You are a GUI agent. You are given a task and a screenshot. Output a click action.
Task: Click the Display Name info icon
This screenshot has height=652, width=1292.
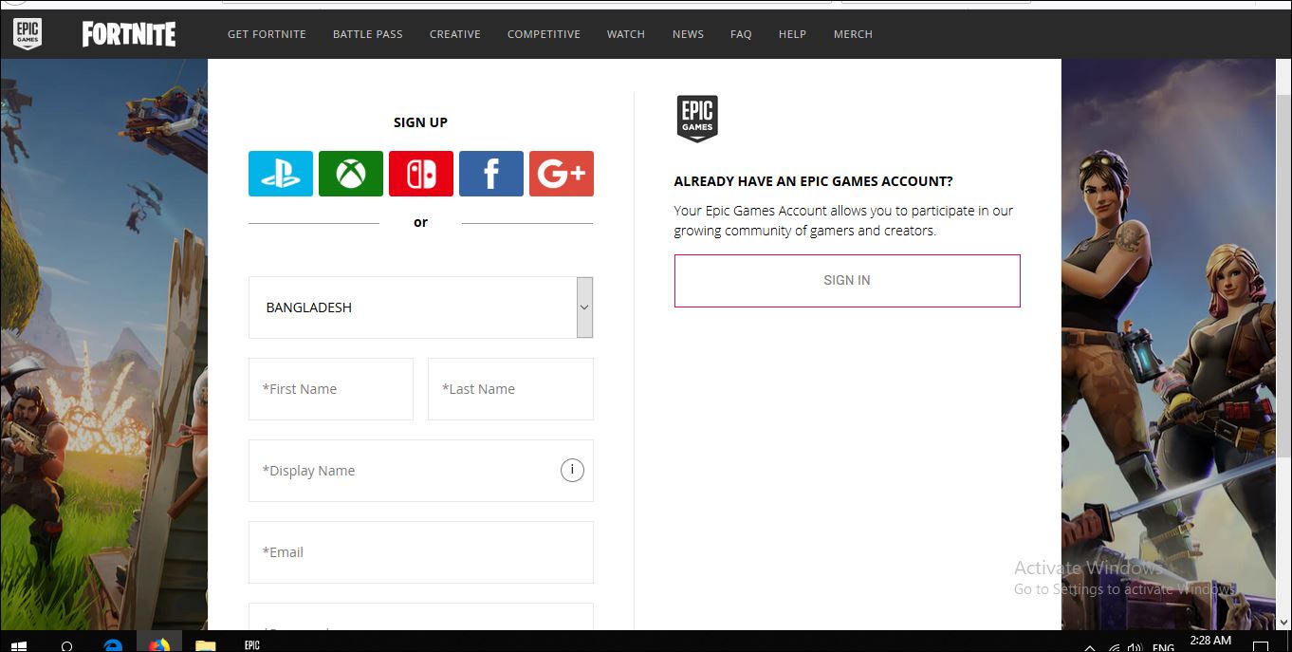tap(572, 470)
